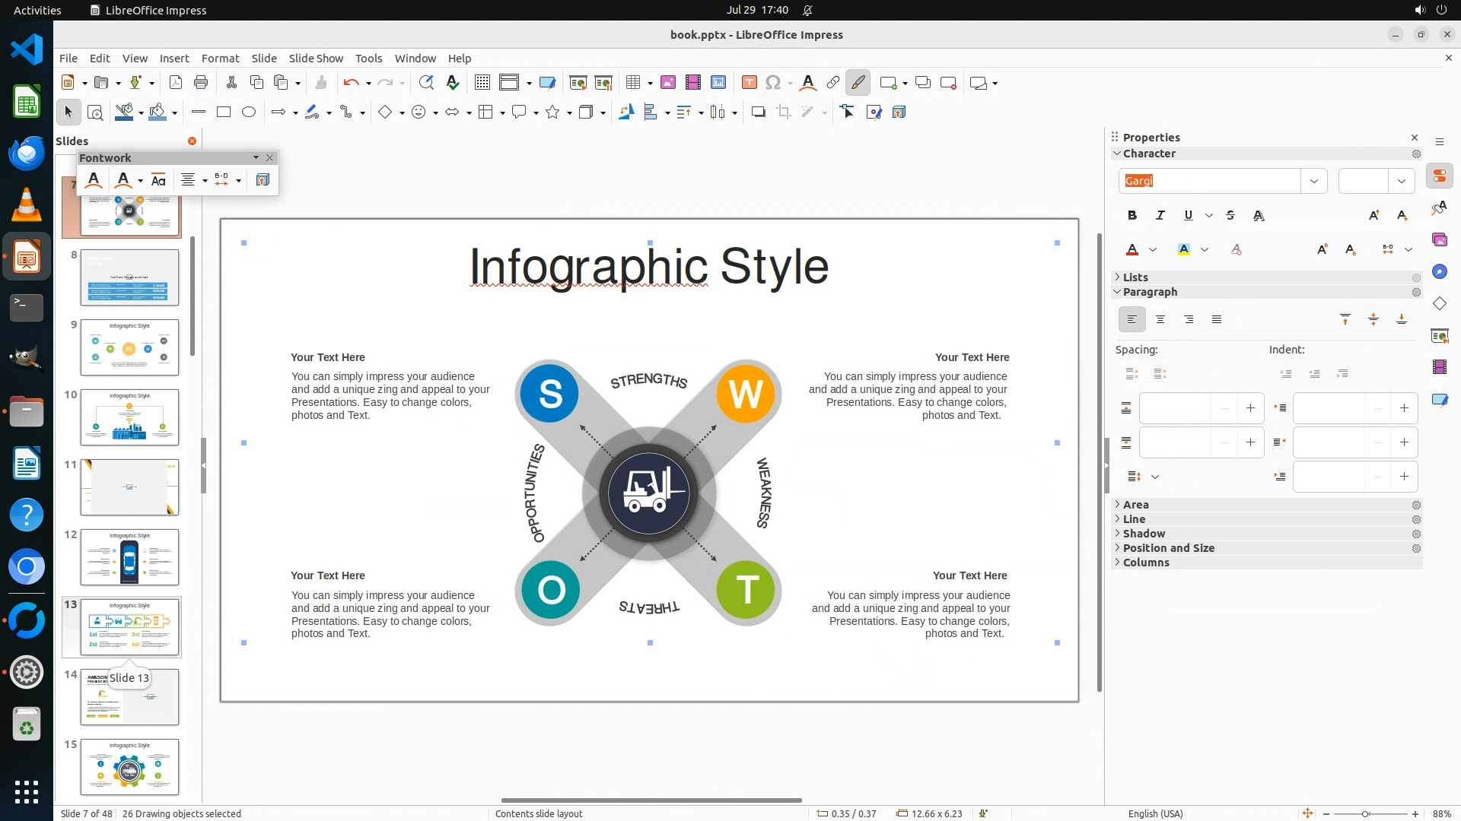Click the zoom slider in the status bar

tap(1366, 813)
